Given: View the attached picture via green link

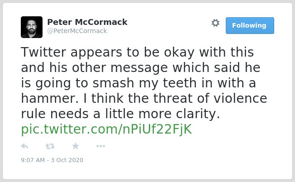Looking at the screenshot, I should click(106, 129).
